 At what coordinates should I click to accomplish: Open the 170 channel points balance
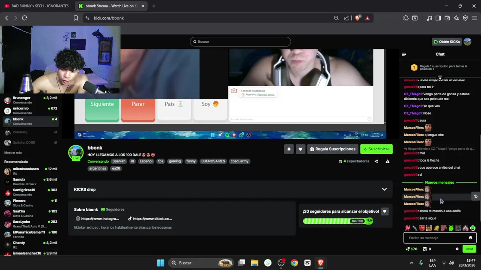(411, 249)
